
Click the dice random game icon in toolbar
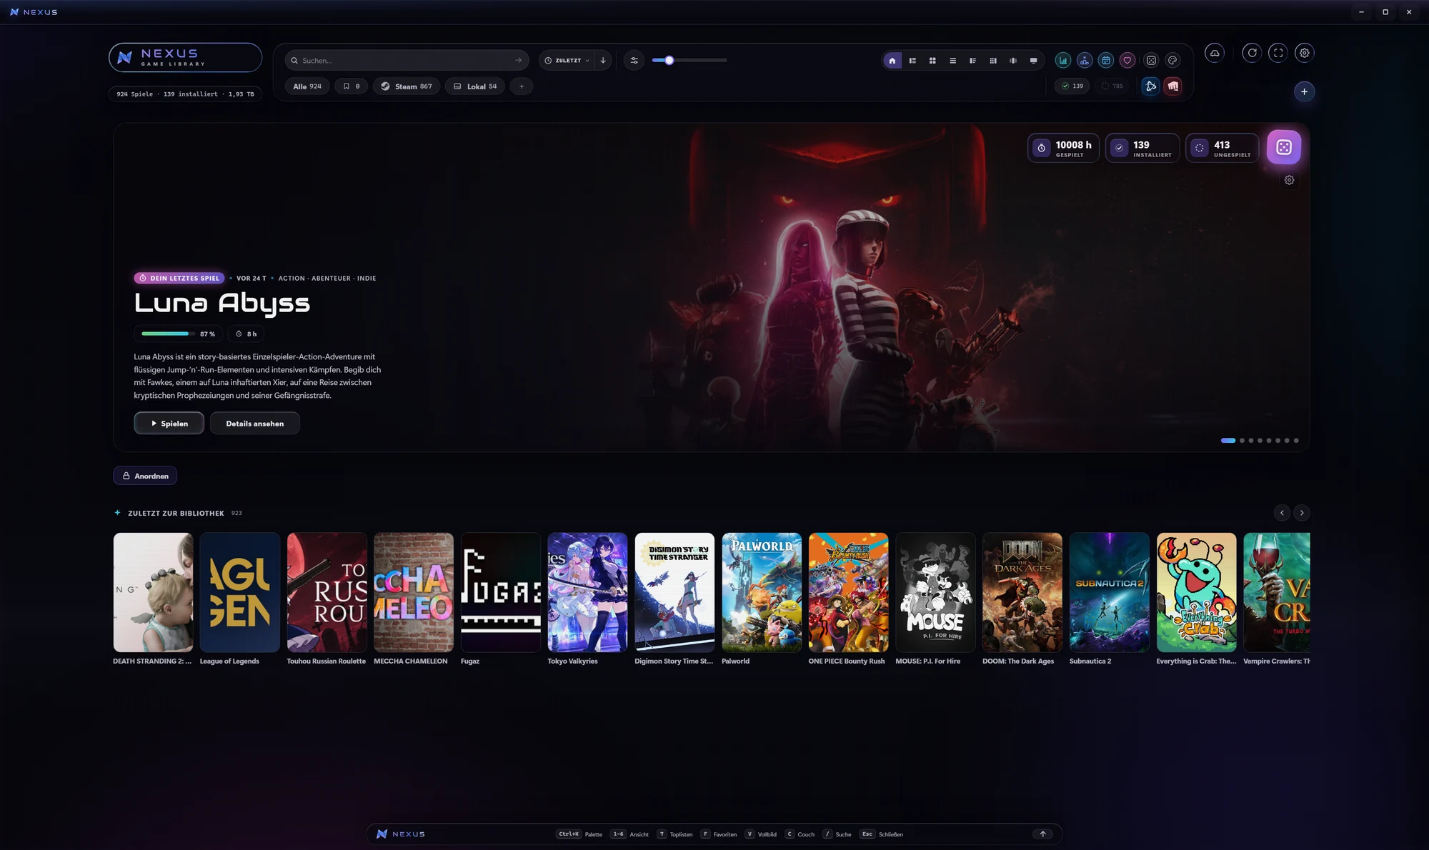[1151, 61]
